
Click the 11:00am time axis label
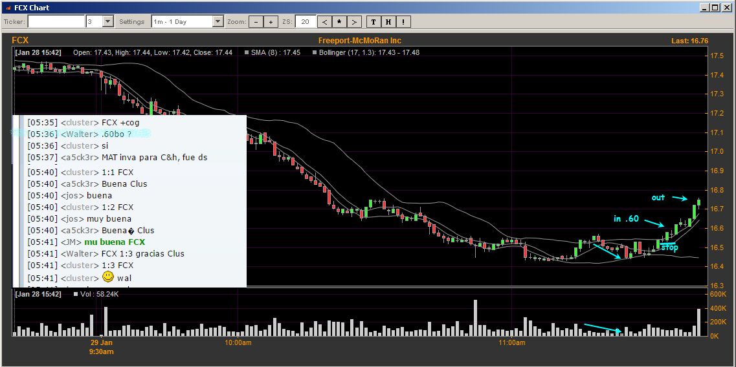[511, 342]
